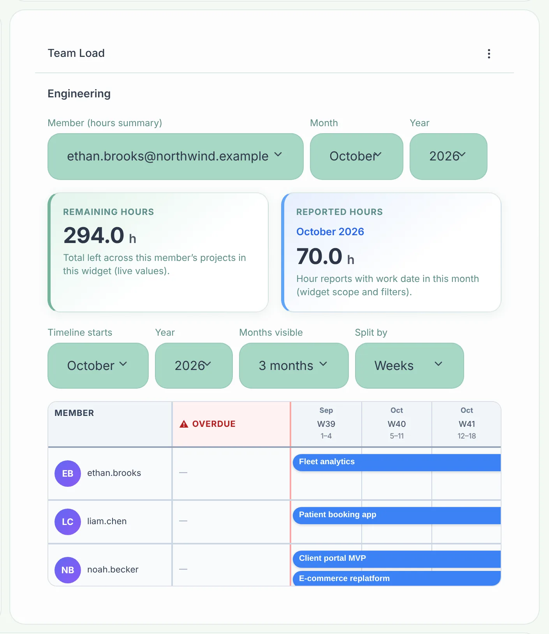Click the NB avatar for noah.becker
Image resolution: width=549 pixels, height=634 pixels.
pos(68,570)
